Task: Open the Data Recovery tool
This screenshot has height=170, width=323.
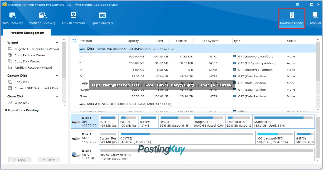Action: coord(12,18)
